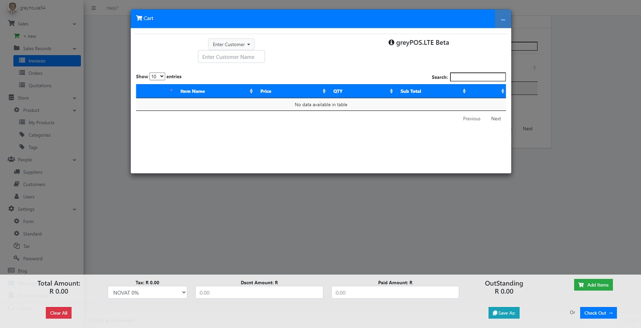The image size is (641, 328).
Task: Open the Show entries count selector
Action: click(x=157, y=77)
